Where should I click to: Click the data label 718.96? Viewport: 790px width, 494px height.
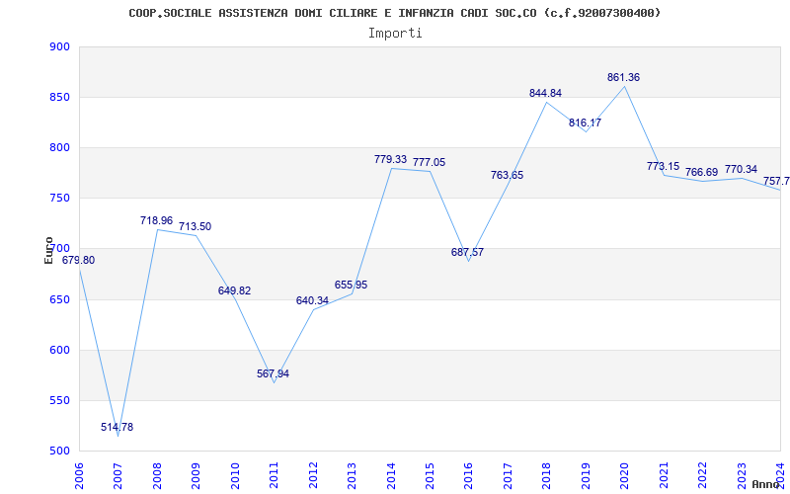point(156,220)
